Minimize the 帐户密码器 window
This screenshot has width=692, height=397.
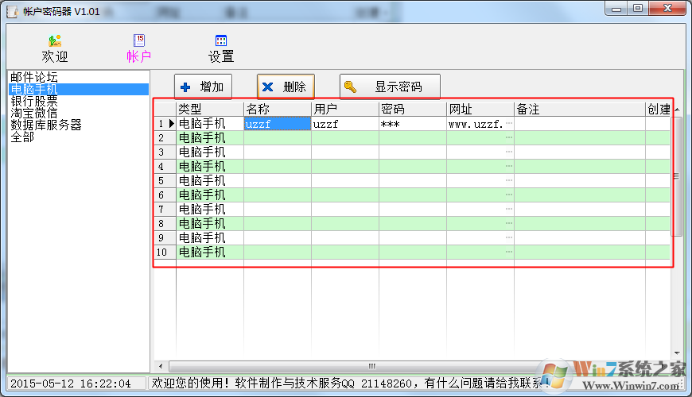pos(616,9)
